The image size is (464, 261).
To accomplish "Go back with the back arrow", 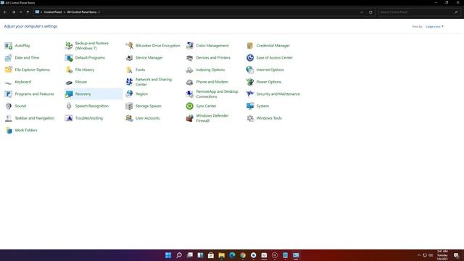I will tap(5, 12).
